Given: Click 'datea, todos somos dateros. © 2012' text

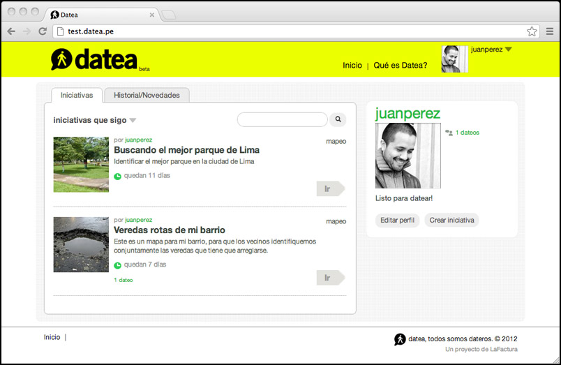Looking at the screenshot, I should pos(463,339).
